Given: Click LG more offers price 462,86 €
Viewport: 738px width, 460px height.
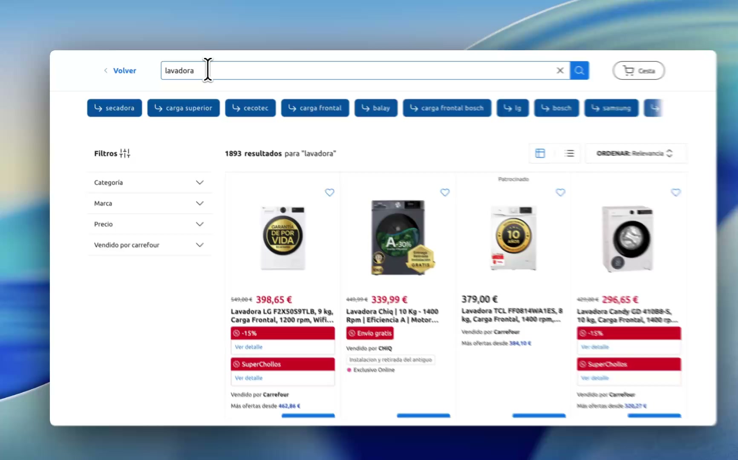Looking at the screenshot, I should coord(289,406).
